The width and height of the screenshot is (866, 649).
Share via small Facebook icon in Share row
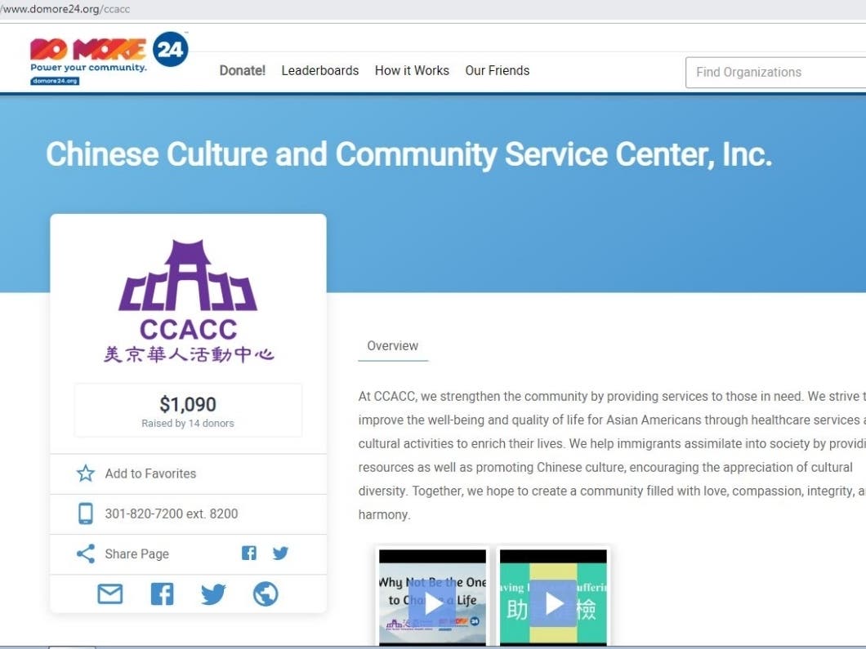249,553
